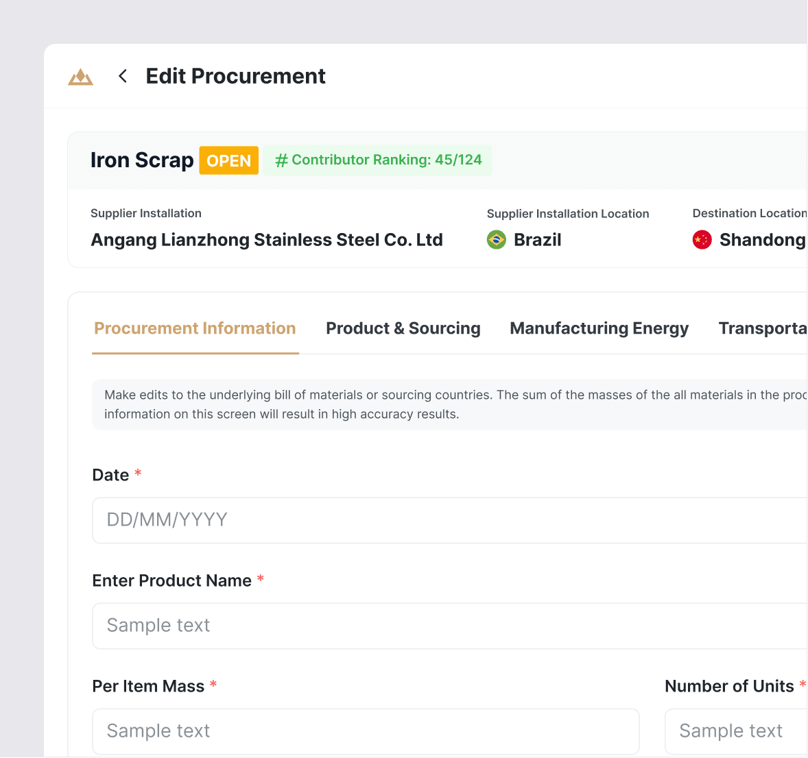
Task: Open the Contributor Ranking 45/124 badge
Action: (x=378, y=160)
